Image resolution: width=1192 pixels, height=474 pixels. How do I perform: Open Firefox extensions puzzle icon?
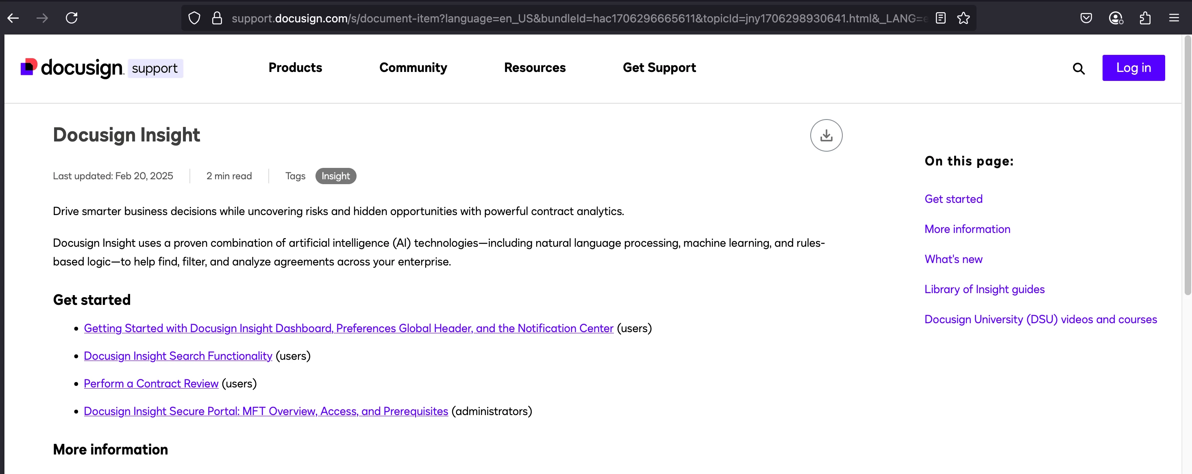point(1145,18)
